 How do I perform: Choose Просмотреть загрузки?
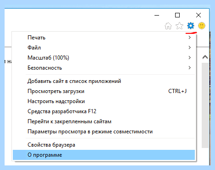(104, 91)
